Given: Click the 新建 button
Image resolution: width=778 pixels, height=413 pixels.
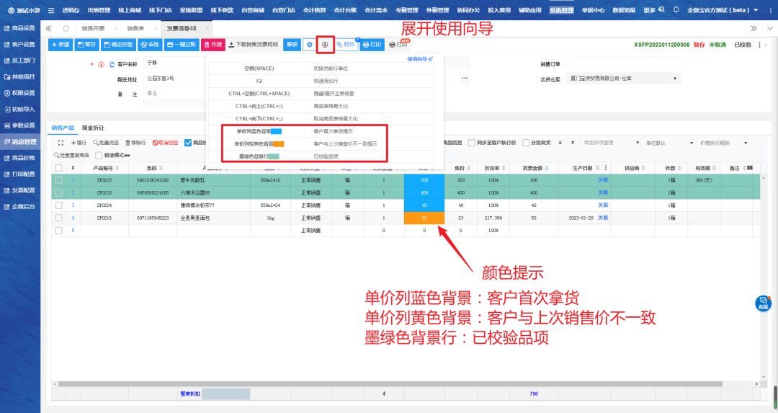Looking at the screenshot, I should tap(61, 45).
